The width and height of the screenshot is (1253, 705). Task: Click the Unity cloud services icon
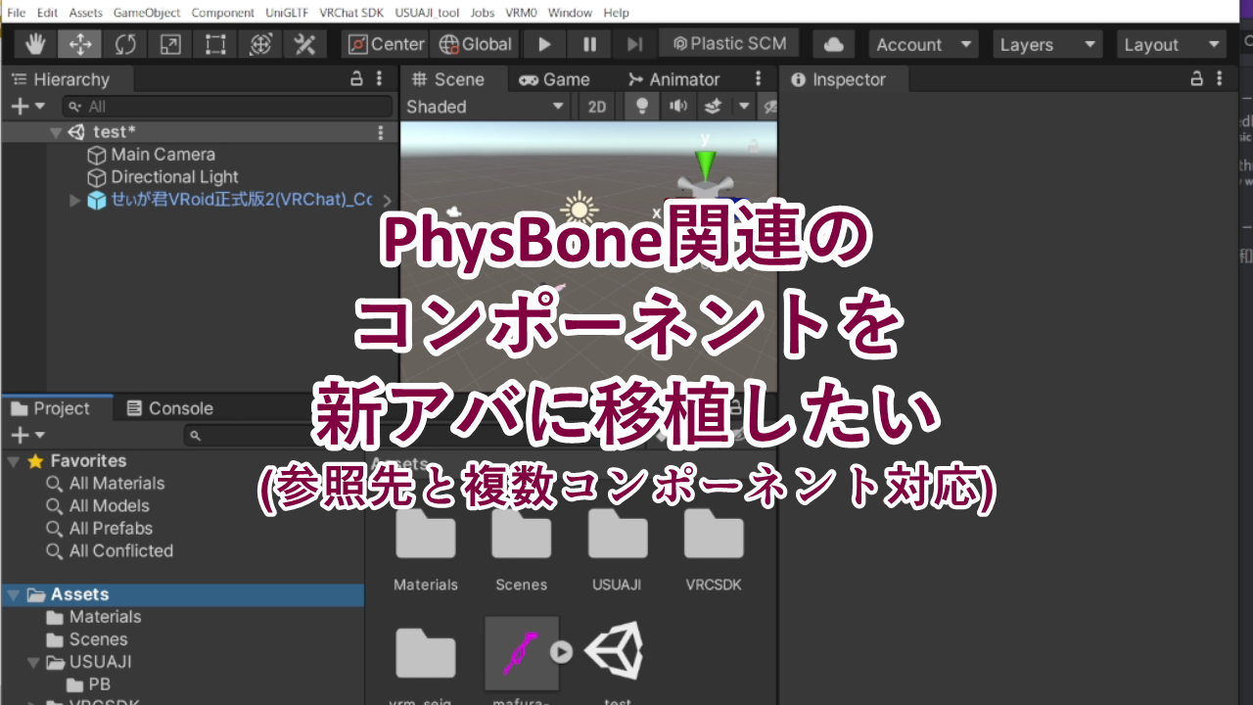833,43
